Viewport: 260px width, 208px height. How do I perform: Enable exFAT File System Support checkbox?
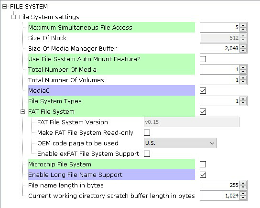(x=147, y=154)
